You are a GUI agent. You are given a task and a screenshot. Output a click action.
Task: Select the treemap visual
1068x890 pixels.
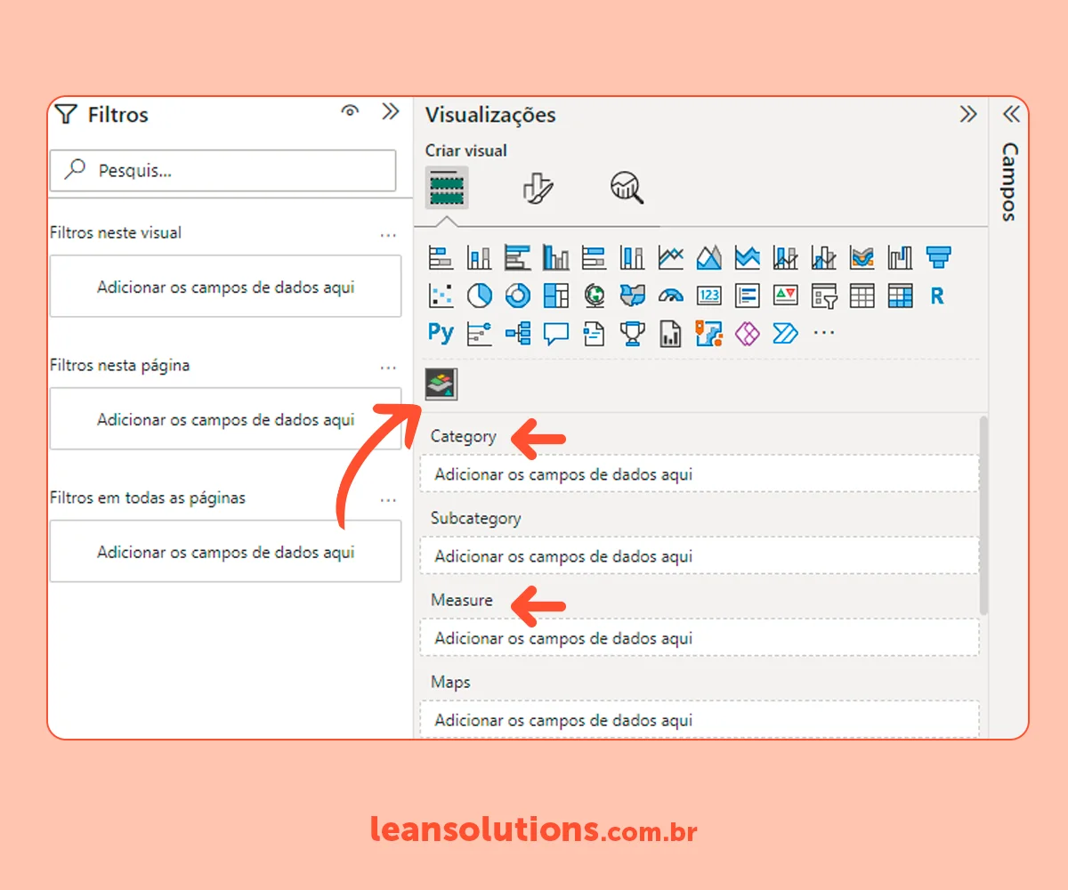(555, 295)
